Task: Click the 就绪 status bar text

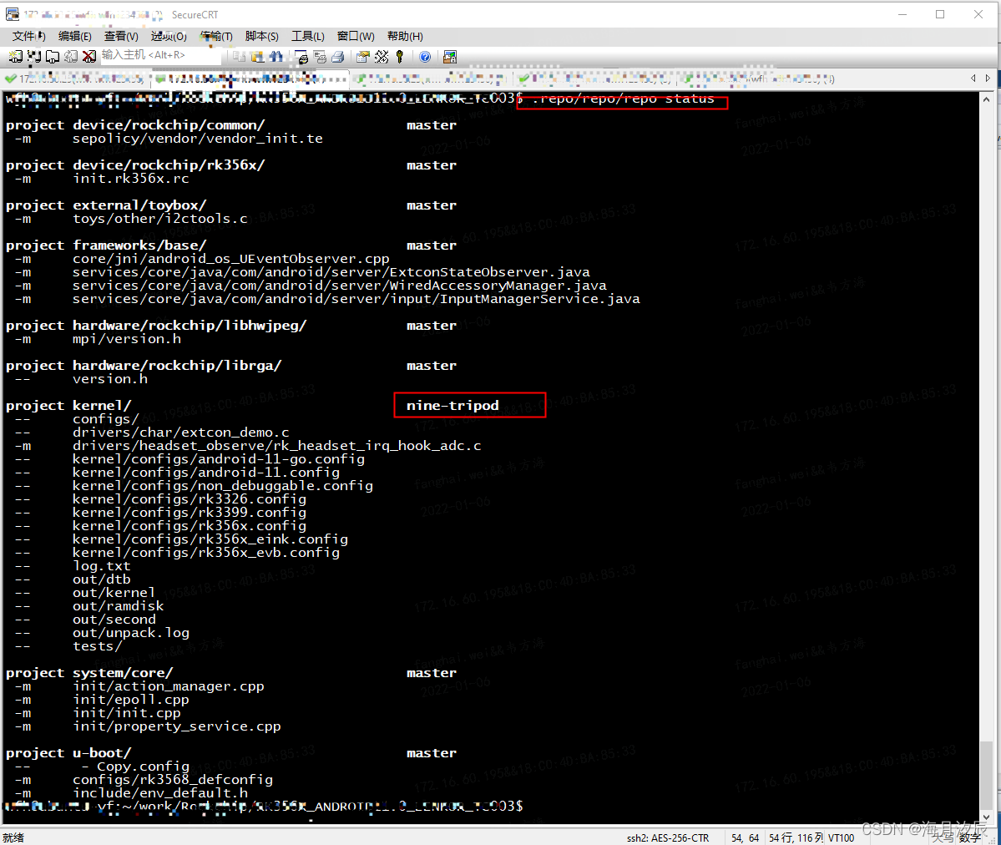Action: coord(13,837)
